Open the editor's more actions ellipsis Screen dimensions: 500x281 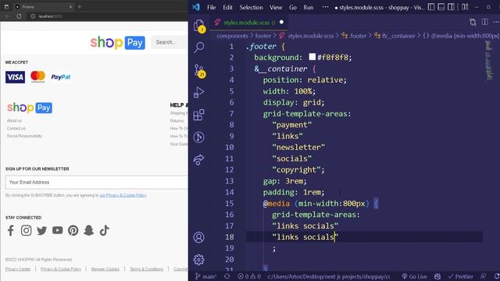coord(496,22)
